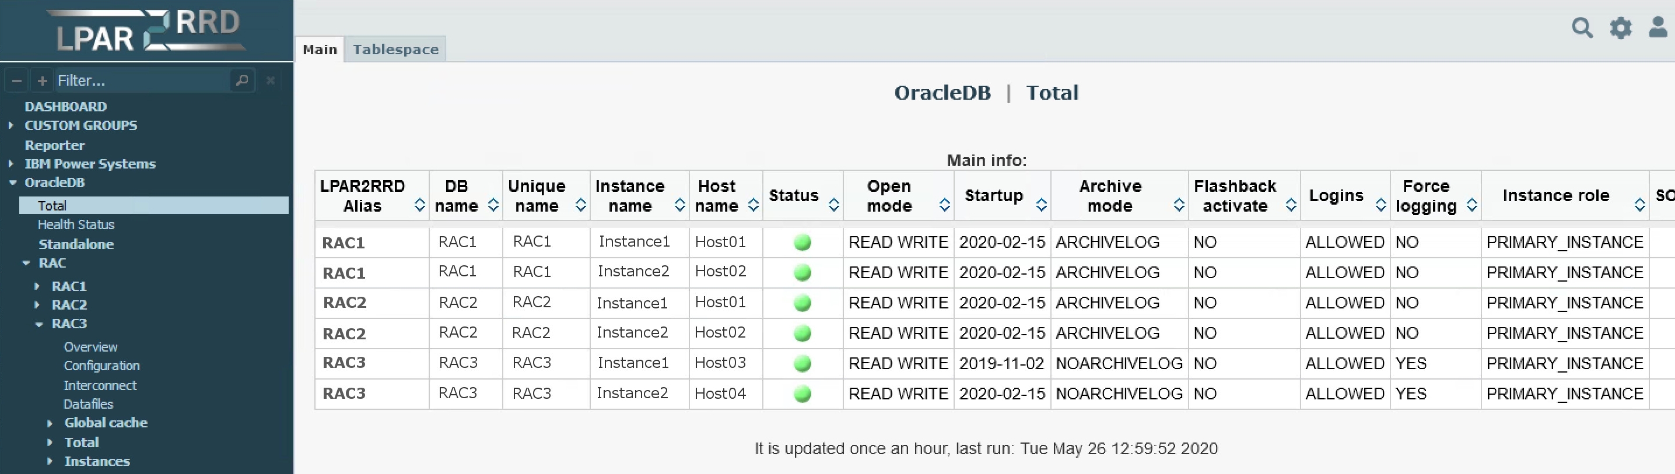The width and height of the screenshot is (1675, 474).
Task: Focus the Filter input field
Action: click(x=142, y=80)
